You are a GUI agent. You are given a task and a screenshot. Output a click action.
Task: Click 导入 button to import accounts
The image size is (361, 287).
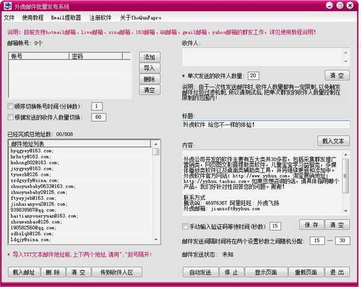click(149, 69)
